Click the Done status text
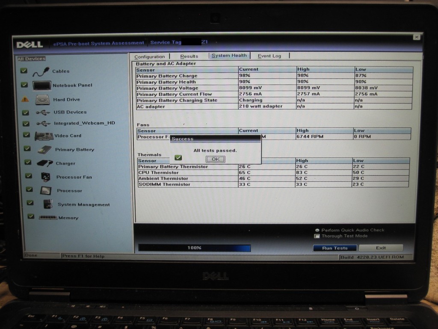The height and width of the screenshot is (329, 438). click(31, 255)
